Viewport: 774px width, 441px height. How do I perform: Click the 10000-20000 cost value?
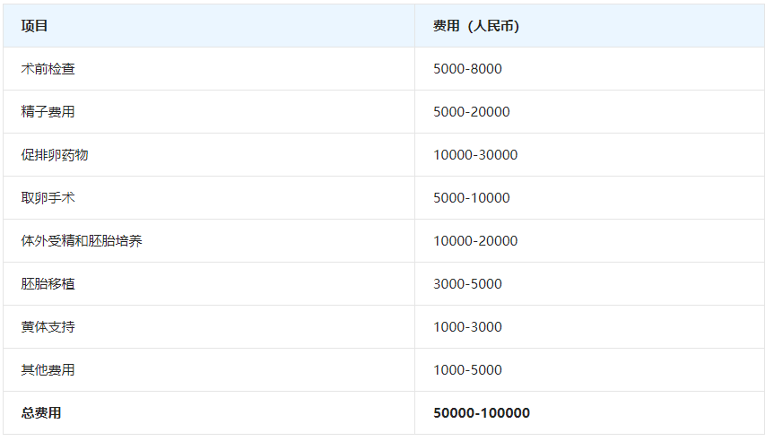pos(475,241)
